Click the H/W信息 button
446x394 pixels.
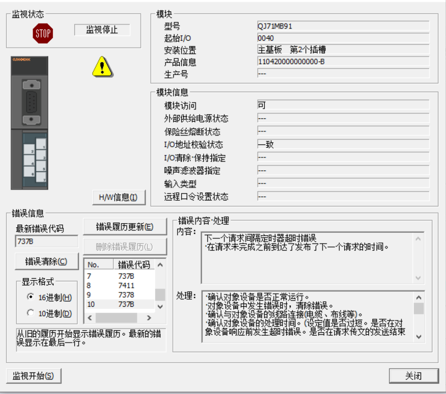coord(118,197)
